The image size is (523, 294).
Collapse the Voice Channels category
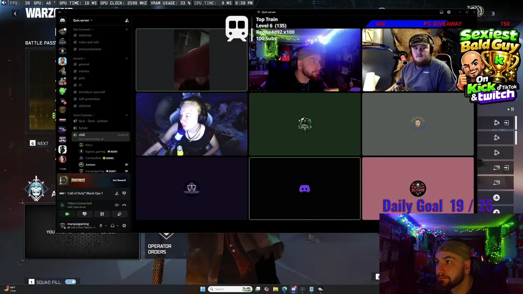83,115
